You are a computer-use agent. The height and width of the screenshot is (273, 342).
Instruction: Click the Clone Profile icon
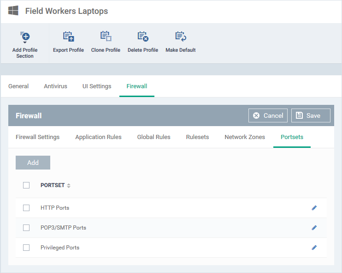tap(106, 36)
